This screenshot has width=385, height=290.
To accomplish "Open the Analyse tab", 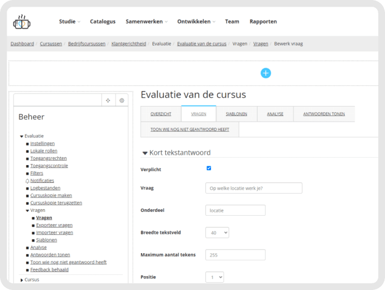I will click(275, 114).
